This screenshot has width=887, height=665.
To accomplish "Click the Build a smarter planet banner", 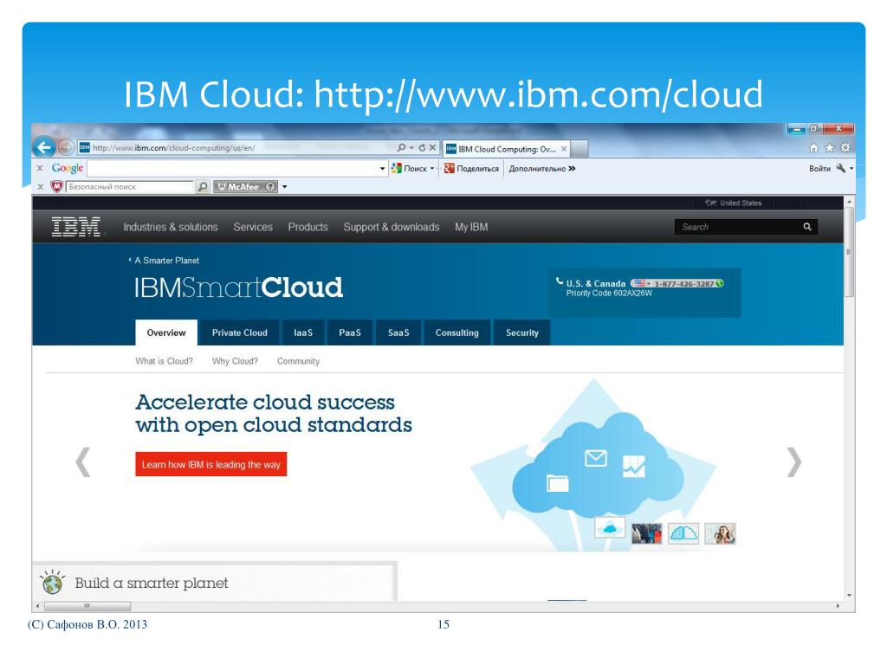I will point(215,582).
